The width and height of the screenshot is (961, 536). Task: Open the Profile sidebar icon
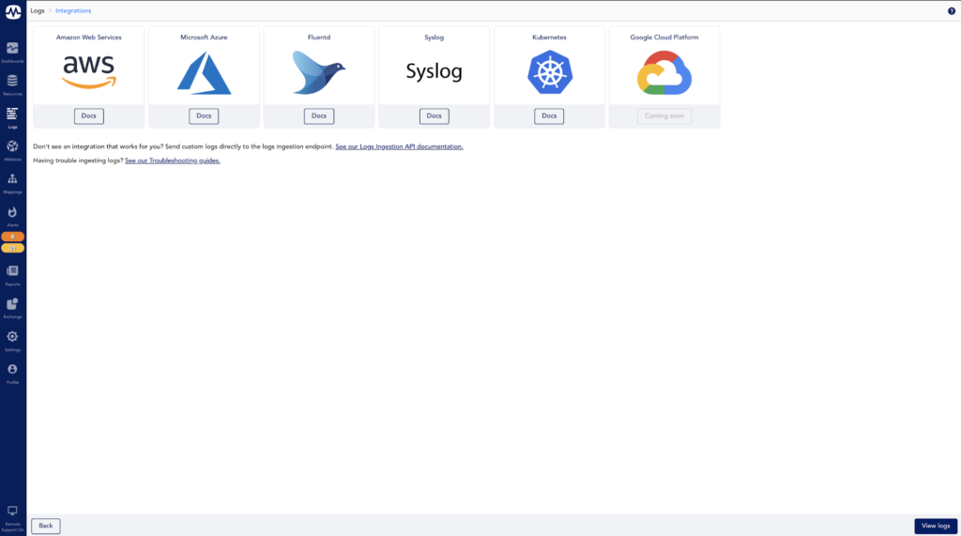(12, 369)
